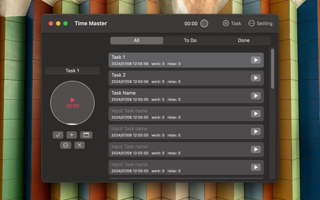Click the plus button to add a task

pos(72,135)
